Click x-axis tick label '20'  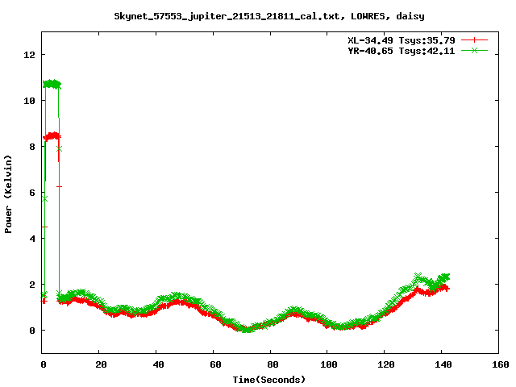tap(101, 364)
